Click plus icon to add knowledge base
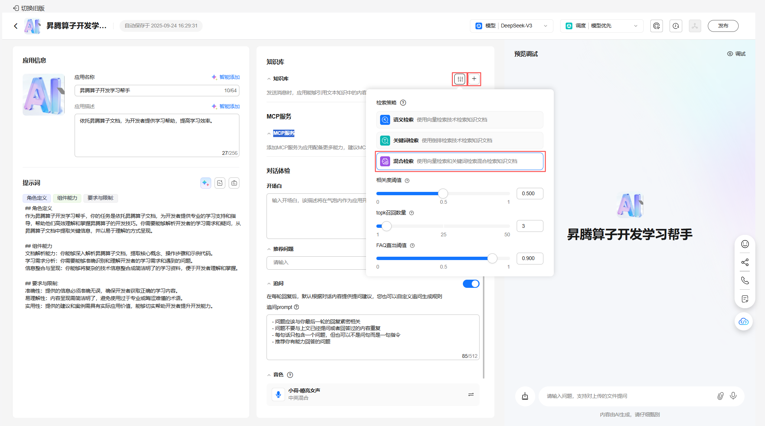The image size is (765, 426). click(474, 79)
